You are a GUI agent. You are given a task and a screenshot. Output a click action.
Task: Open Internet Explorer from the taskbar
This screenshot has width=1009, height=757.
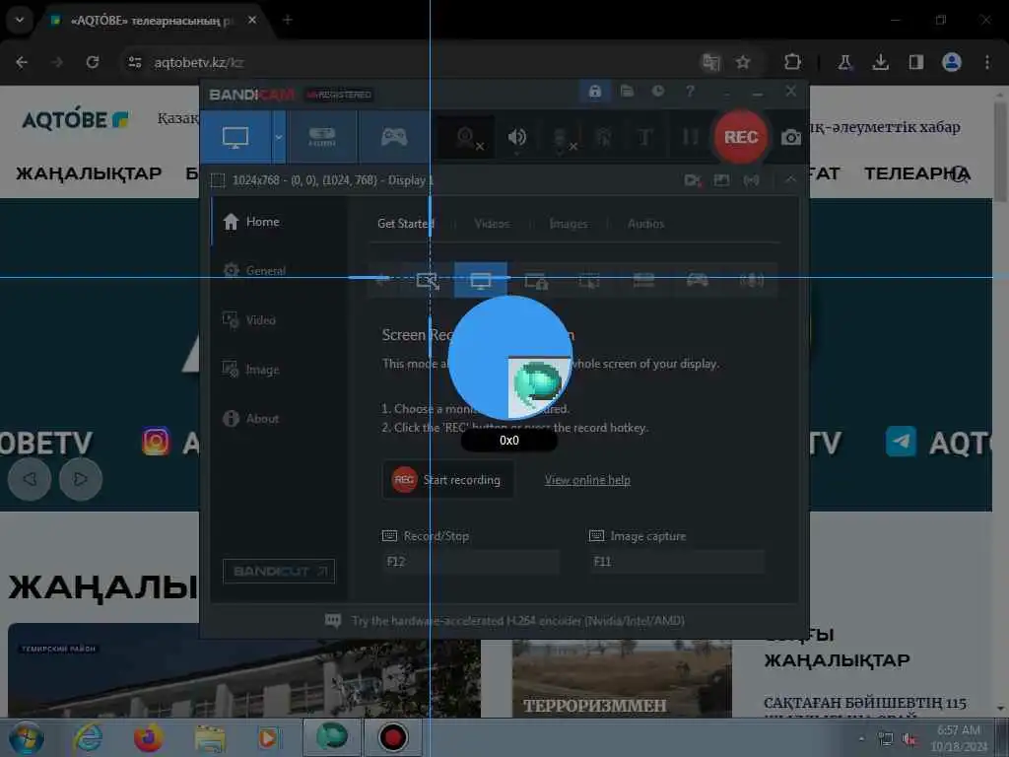[88, 737]
